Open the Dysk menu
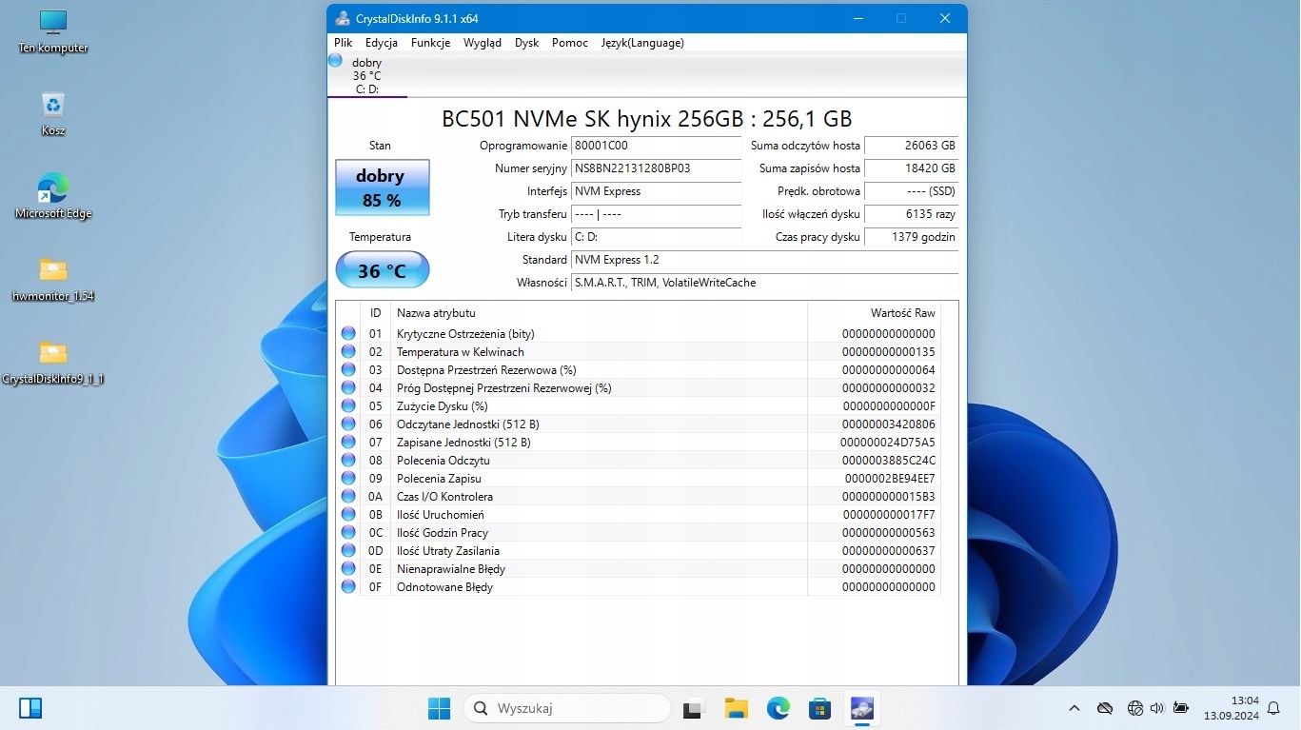This screenshot has width=1301, height=730. pyautogui.click(x=526, y=43)
